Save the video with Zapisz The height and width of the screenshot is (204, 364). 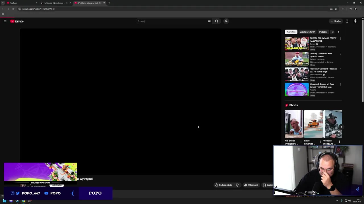[268, 185]
